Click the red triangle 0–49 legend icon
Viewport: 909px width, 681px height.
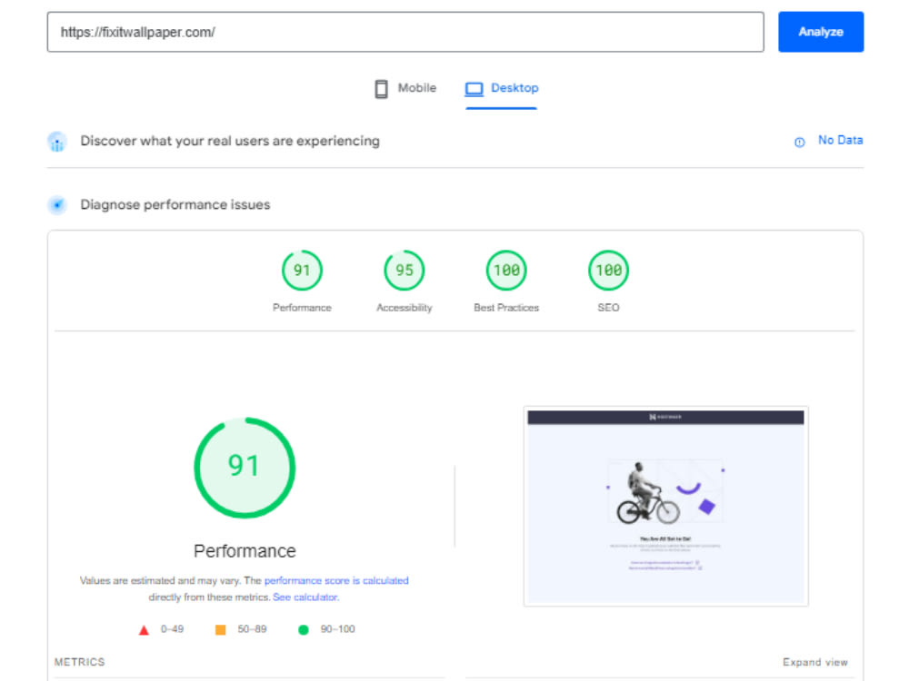(x=144, y=630)
